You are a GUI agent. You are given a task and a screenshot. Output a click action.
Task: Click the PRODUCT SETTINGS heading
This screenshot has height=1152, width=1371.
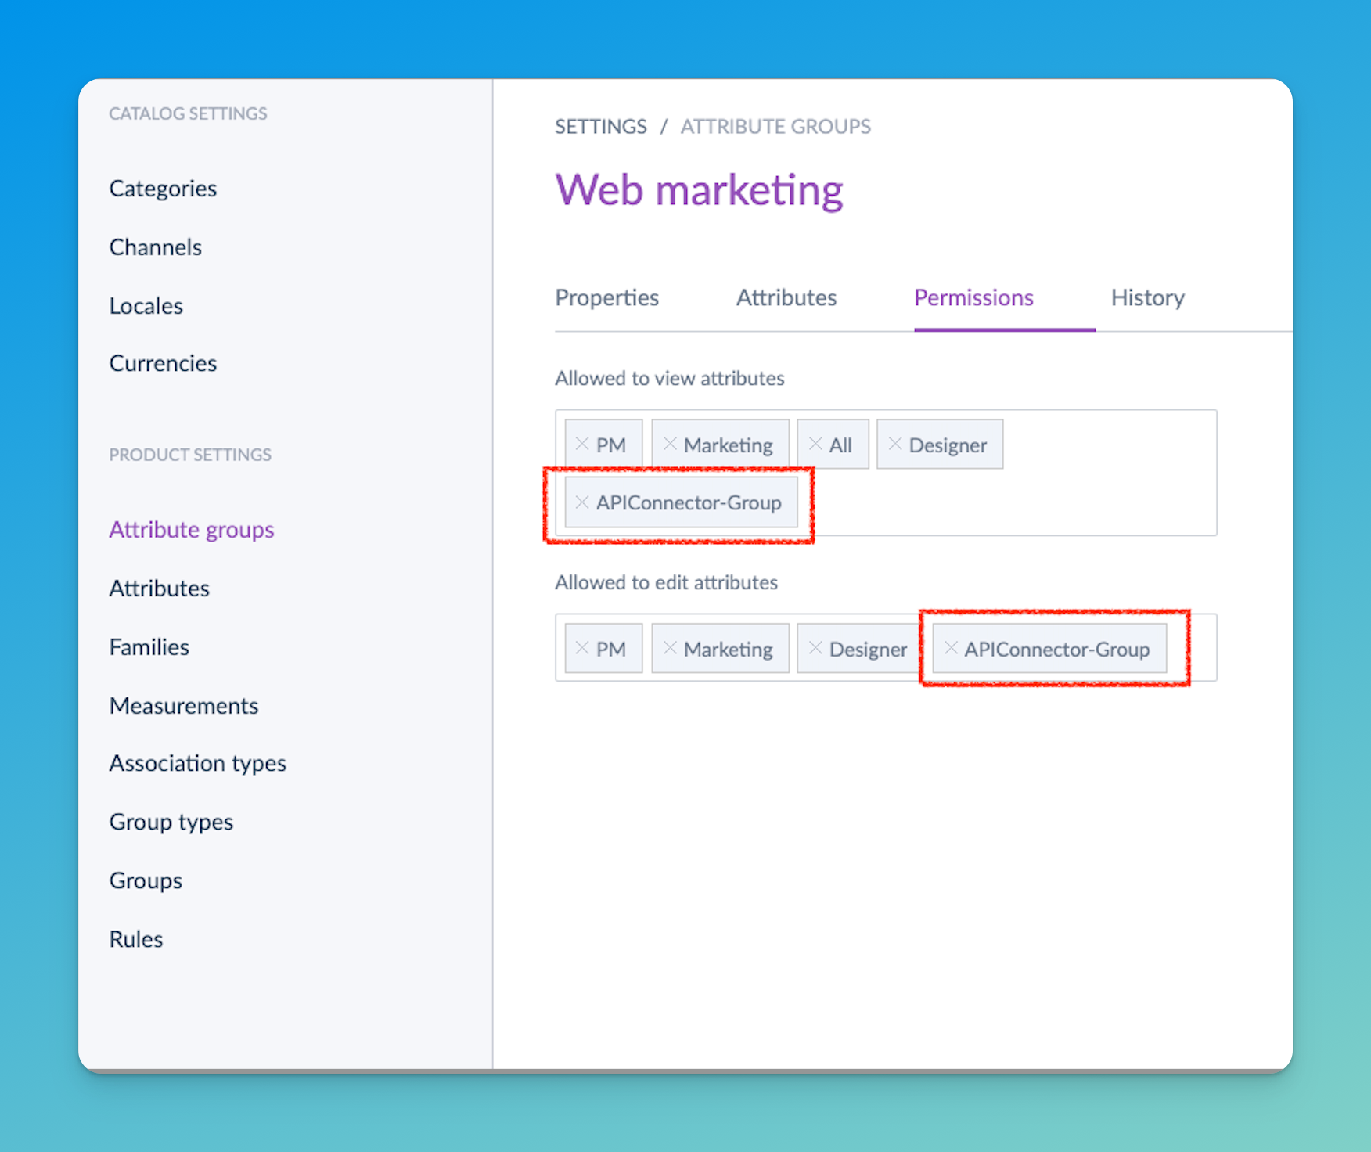click(190, 455)
